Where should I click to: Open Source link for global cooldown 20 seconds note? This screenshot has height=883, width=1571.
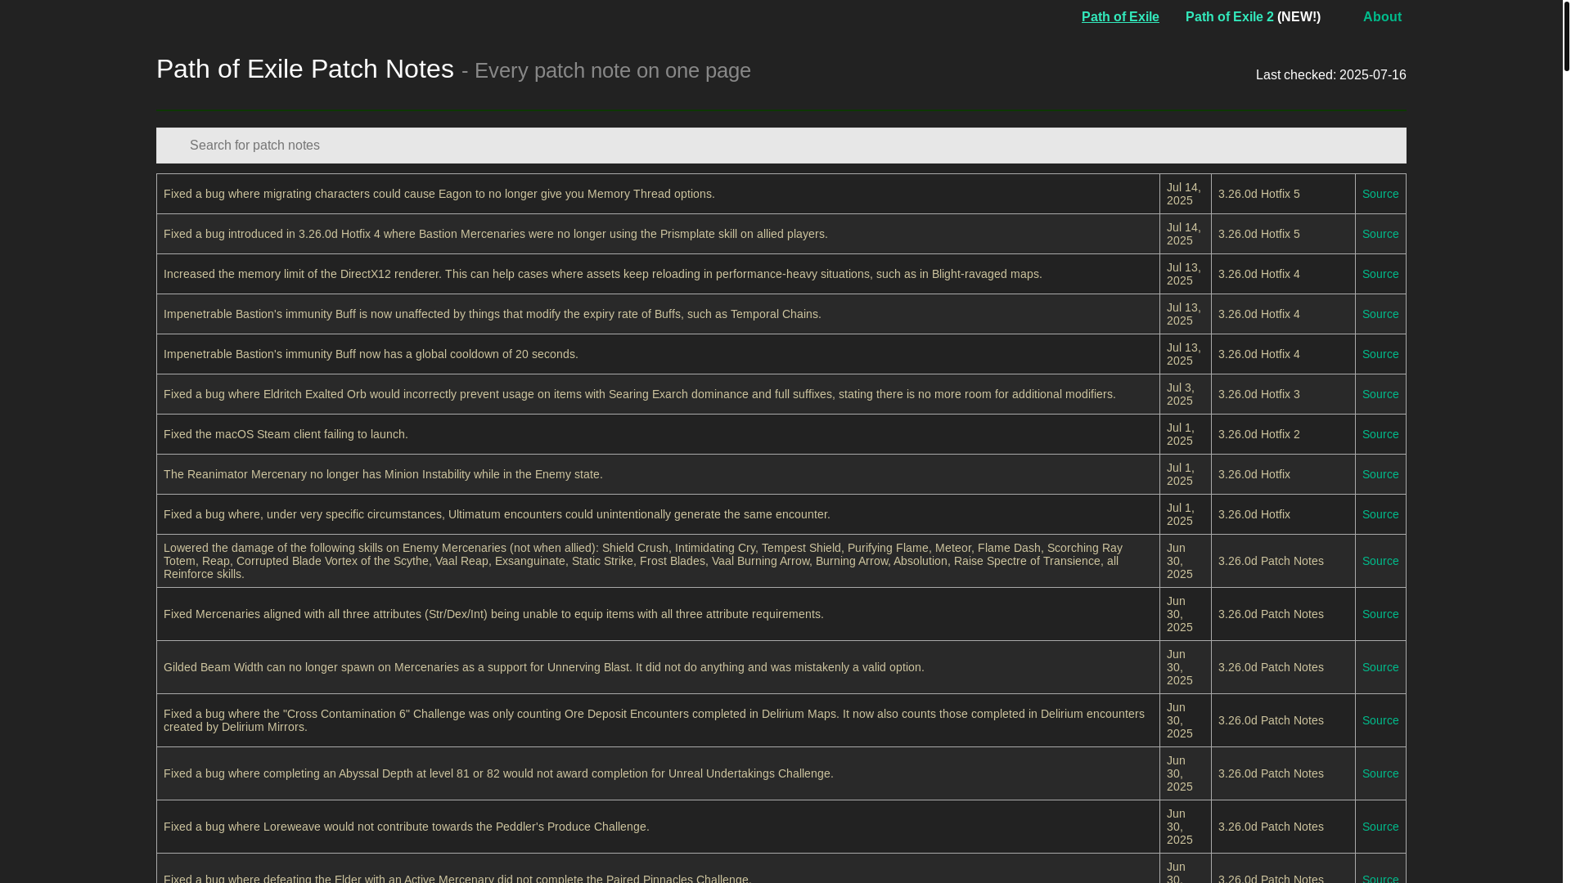(x=1380, y=354)
